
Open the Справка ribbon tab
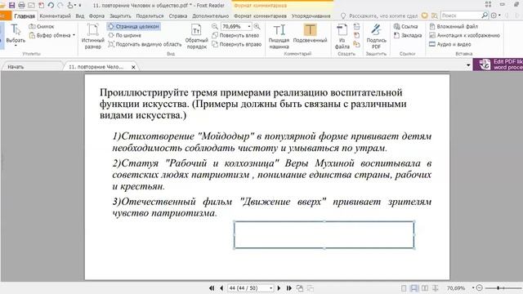[x=178, y=16]
